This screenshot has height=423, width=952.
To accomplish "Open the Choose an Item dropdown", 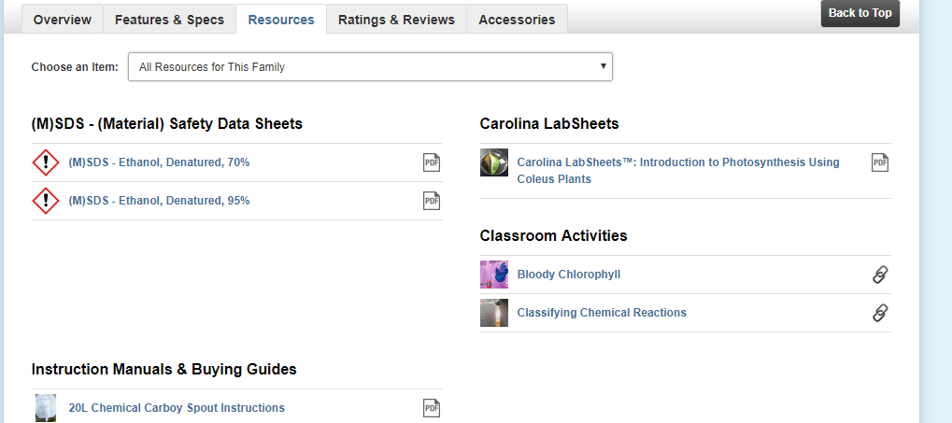I will (370, 66).
